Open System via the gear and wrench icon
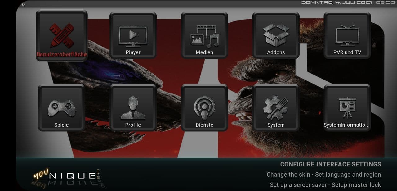Viewport: 397px width, 191px height. click(276, 108)
